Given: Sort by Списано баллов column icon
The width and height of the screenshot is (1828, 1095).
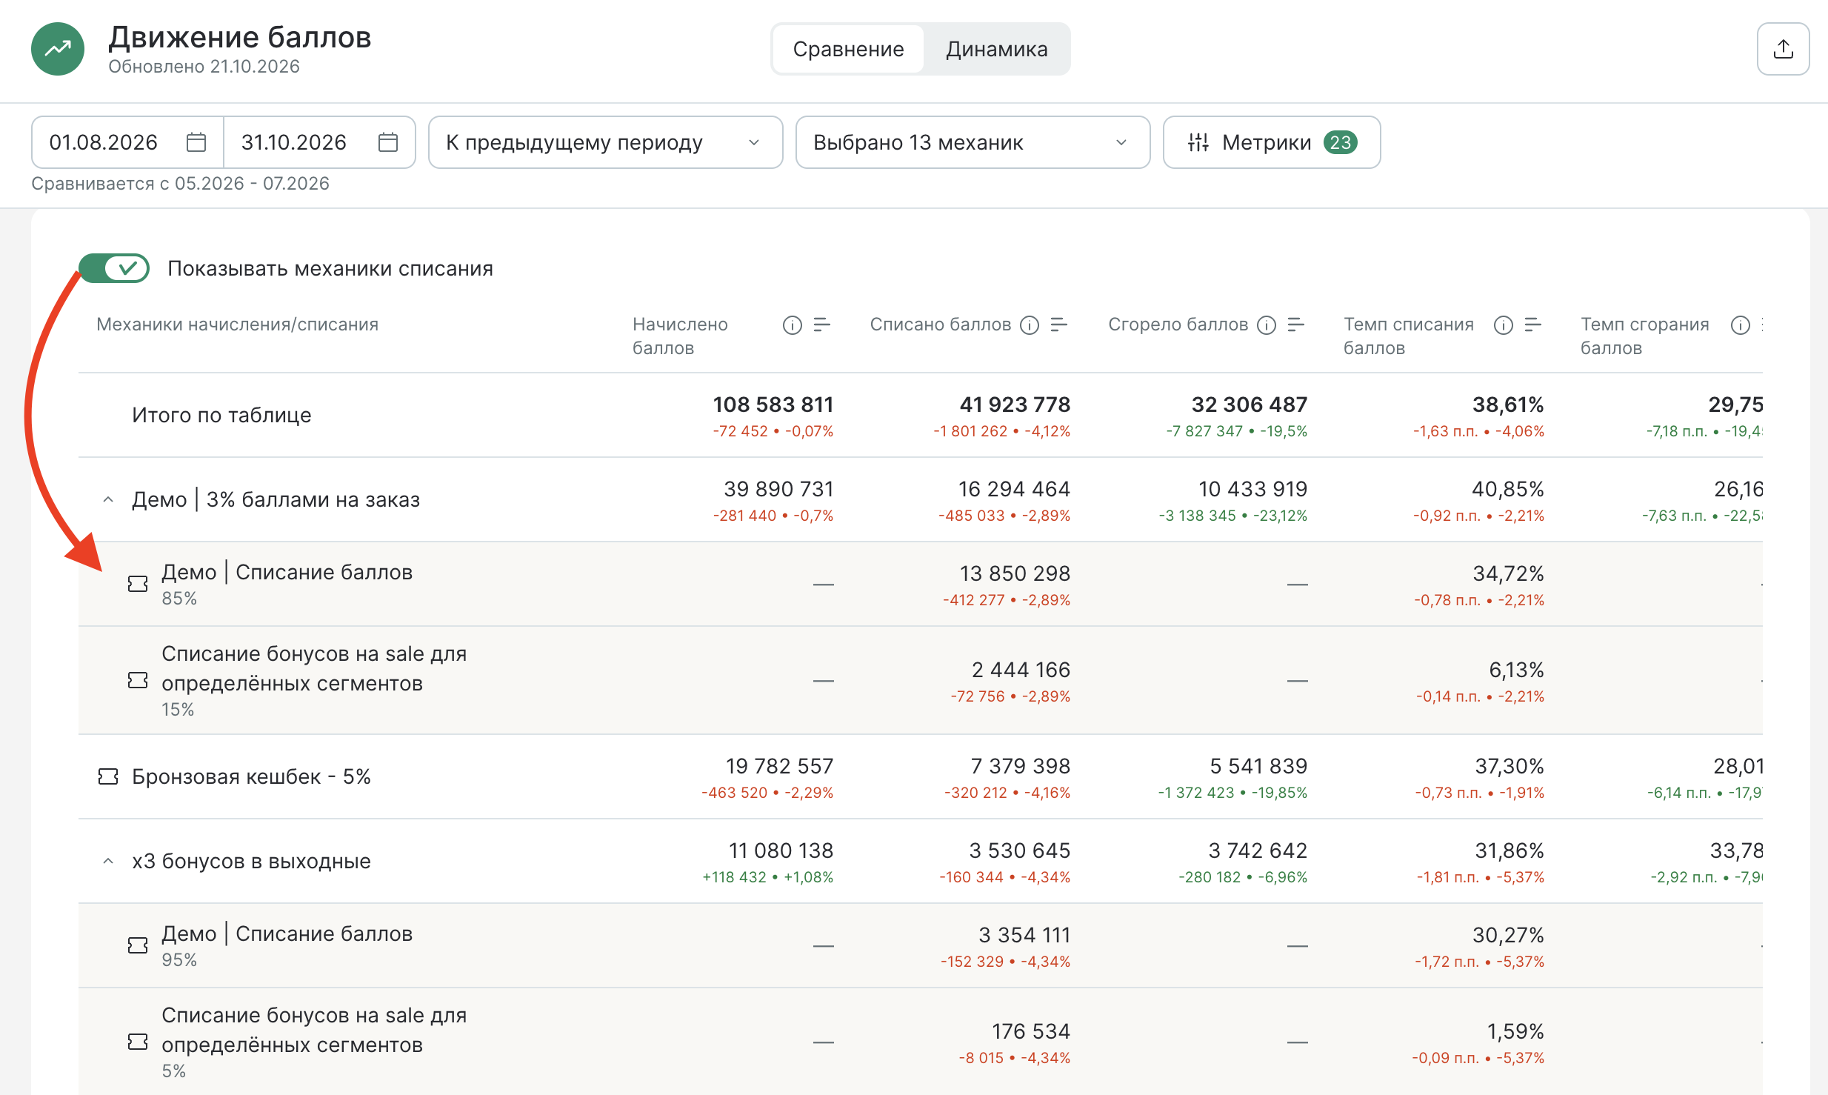Looking at the screenshot, I should pos(1059,325).
